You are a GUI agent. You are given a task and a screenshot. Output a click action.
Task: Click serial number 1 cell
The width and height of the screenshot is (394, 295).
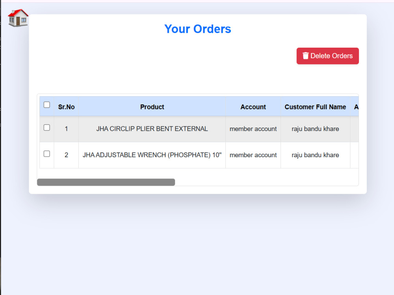66,129
